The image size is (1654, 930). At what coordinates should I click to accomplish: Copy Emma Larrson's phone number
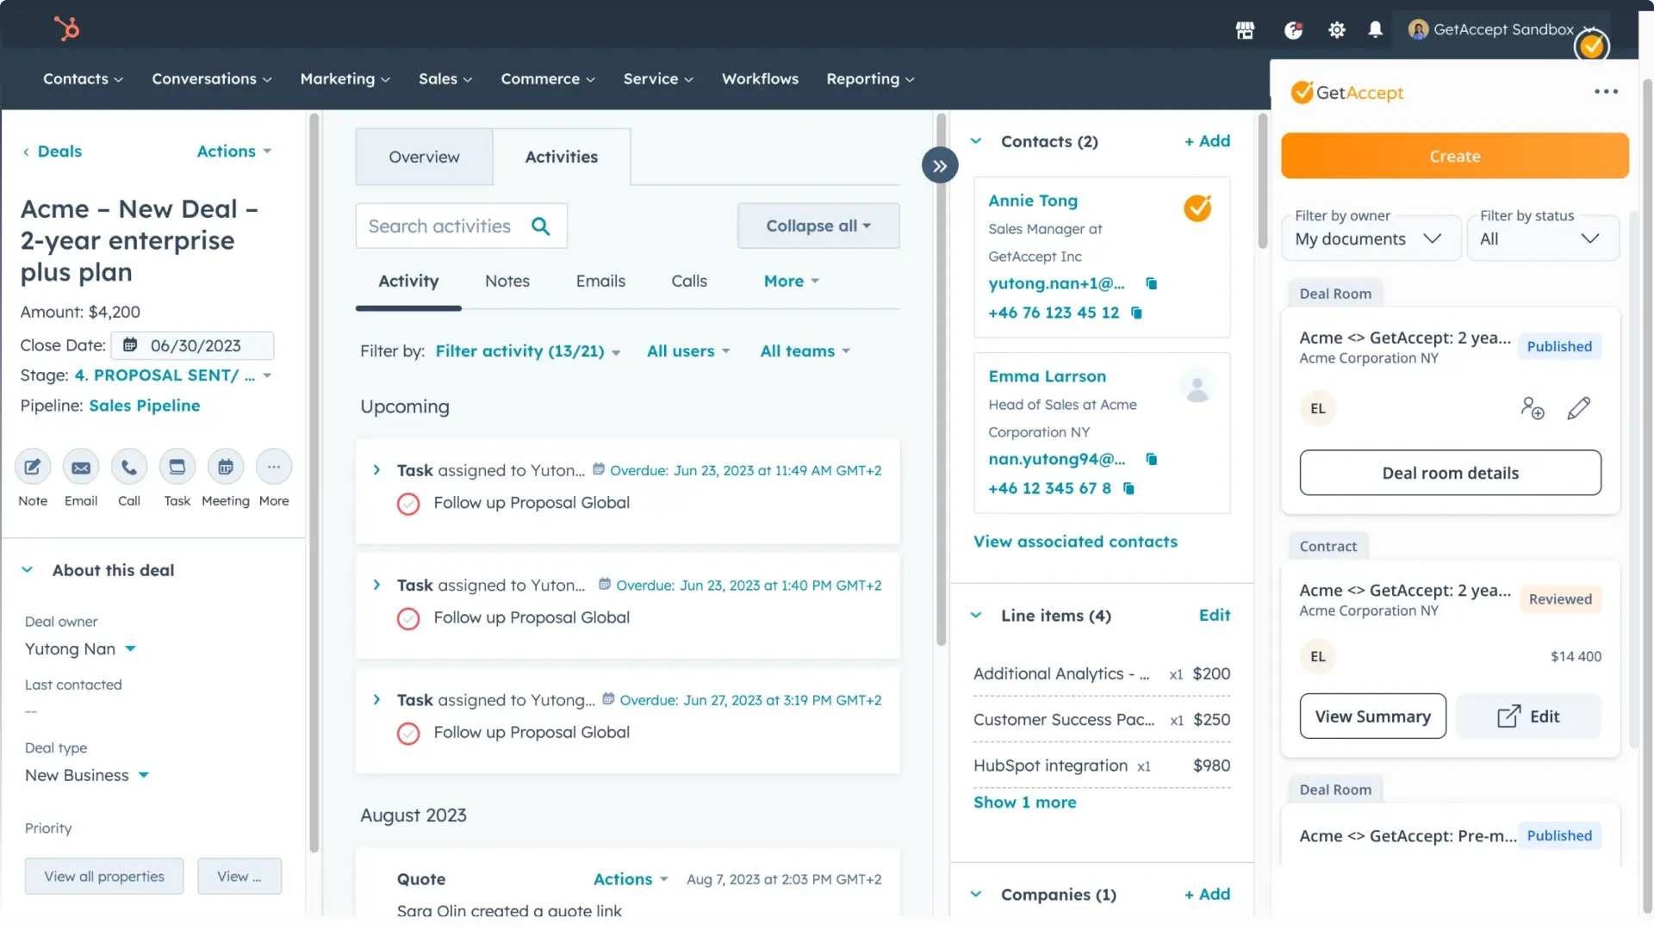(1129, 488)
